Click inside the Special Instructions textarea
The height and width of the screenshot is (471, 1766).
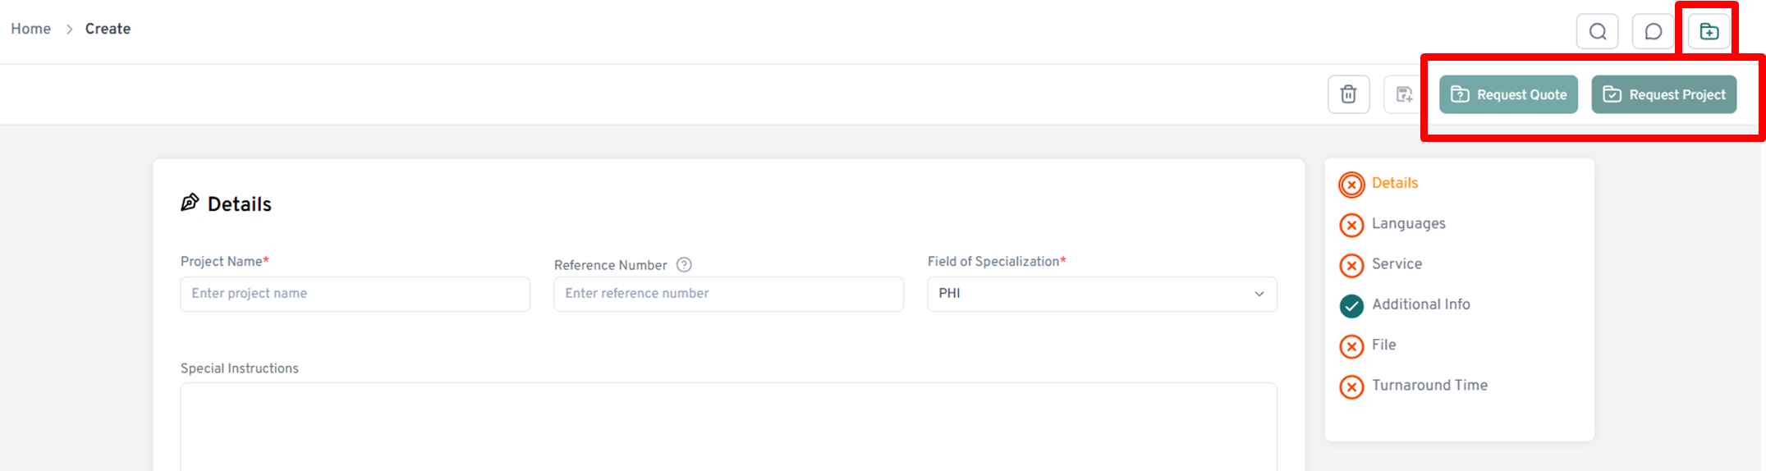(x=728, y=427)
